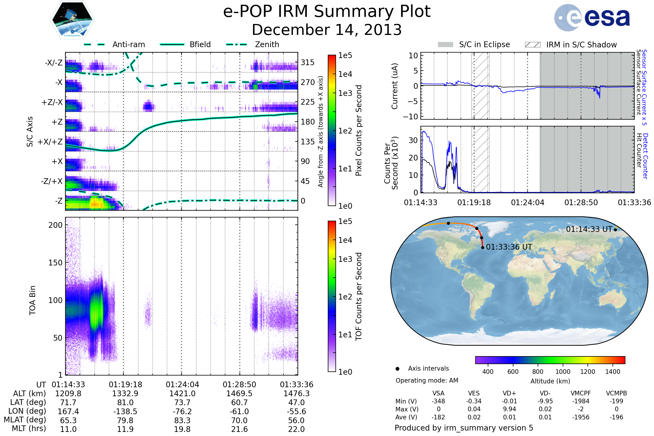Click the Zenith dash-dot legend marker
This screenshot has height=436, width=654.
236,44
